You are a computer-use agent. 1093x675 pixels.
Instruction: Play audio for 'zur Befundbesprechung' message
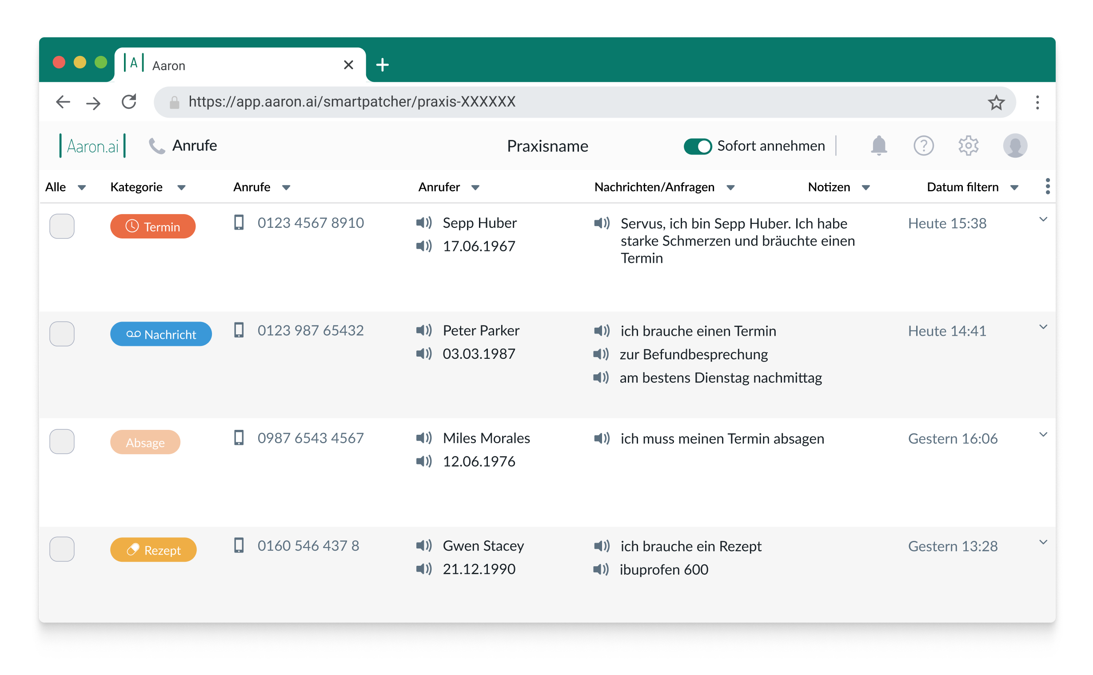600,354
